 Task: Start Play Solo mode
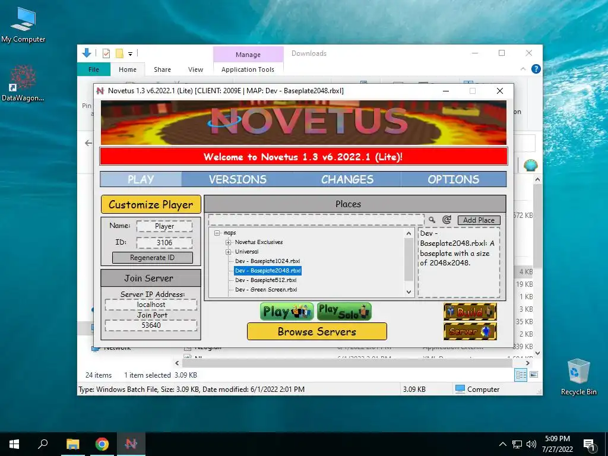(344, 312)
